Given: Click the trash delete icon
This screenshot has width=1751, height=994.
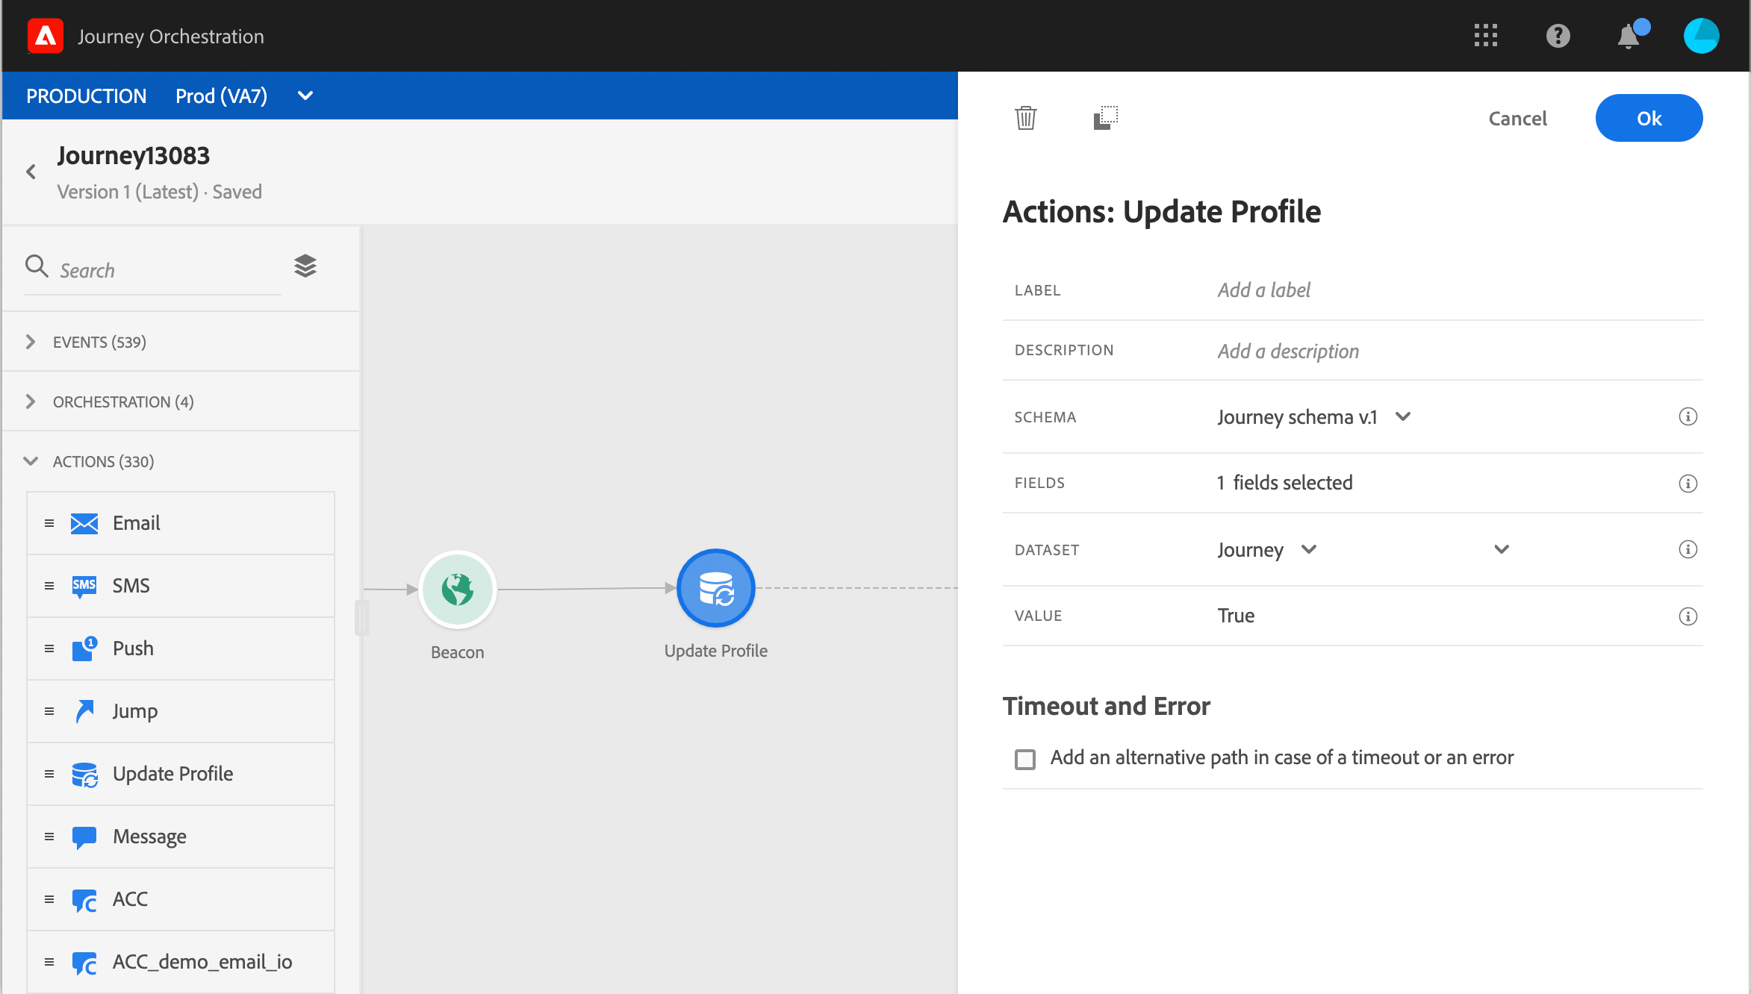Looking at the screenshot, I should tap(1025, 118).
